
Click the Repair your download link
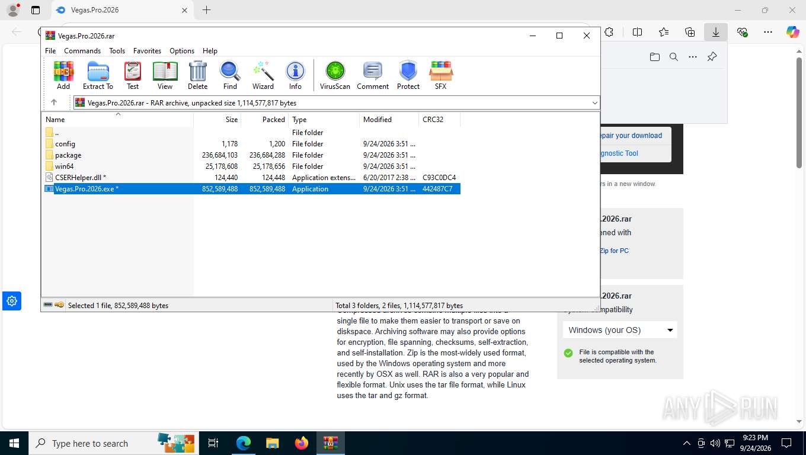[x=631, y=136]
